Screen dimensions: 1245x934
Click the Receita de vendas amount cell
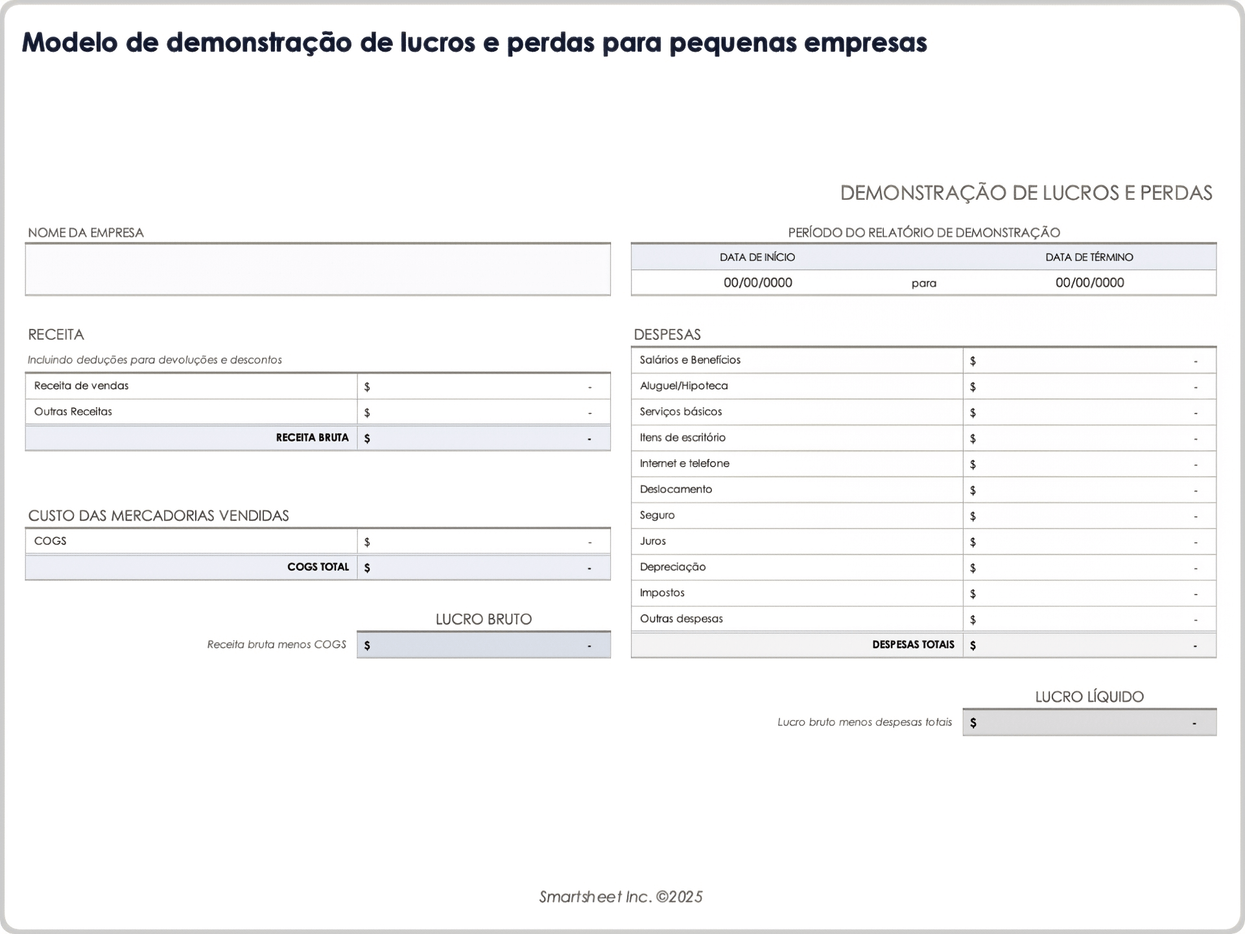483,385
